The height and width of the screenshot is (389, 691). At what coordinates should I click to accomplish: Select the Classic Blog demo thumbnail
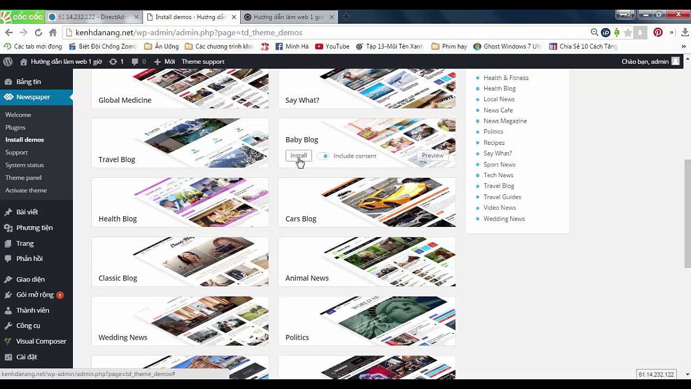[180, 261]
